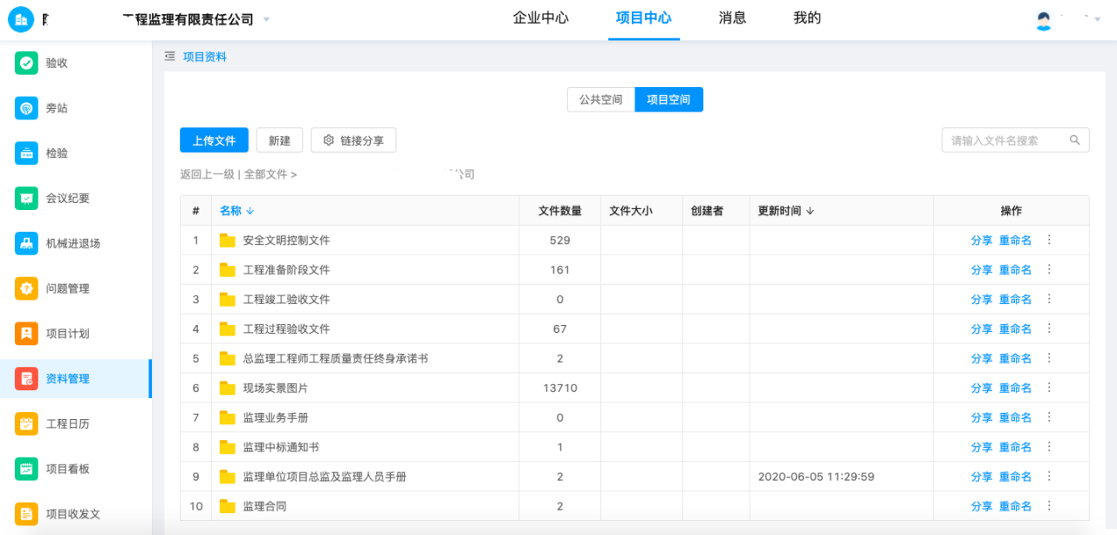
Task: Open user avatar account dropdown
Action: pos(1044,19)
